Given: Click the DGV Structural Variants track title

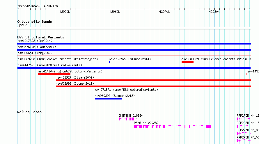Looking at the screenshot, I should coord(41,37).
